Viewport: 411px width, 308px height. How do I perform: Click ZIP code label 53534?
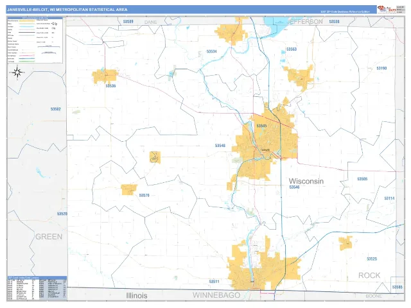[x=211, y=51]
